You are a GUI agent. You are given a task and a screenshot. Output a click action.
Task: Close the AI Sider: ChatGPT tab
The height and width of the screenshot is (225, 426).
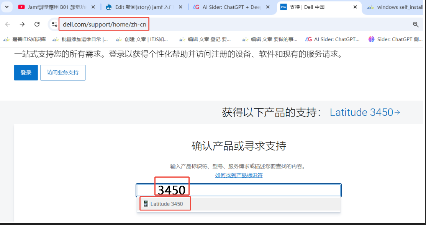pyautogui.click(x=269, y=7)
